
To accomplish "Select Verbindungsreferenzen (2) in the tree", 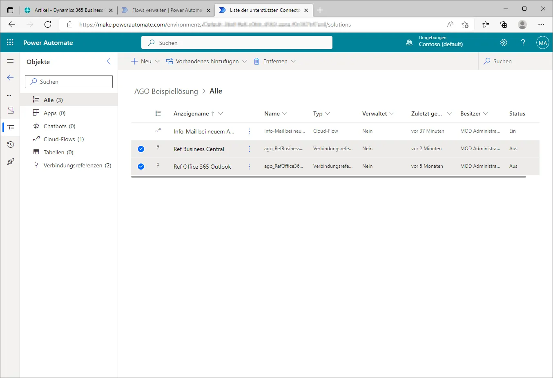I will tap(69, 165).
